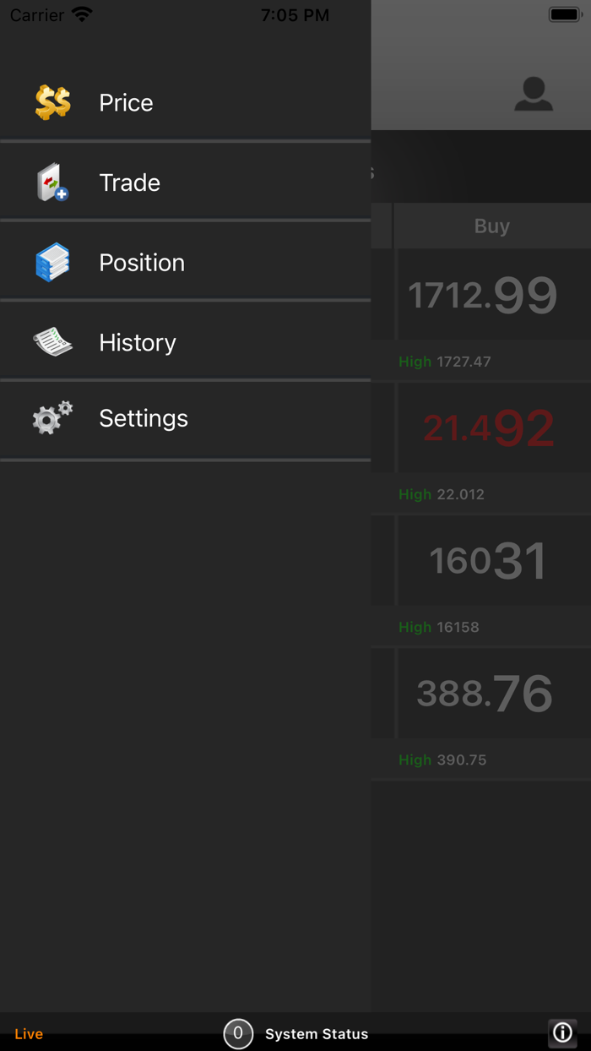
Task: Tap the Trade document icon
Action: [x=52, y=182]
